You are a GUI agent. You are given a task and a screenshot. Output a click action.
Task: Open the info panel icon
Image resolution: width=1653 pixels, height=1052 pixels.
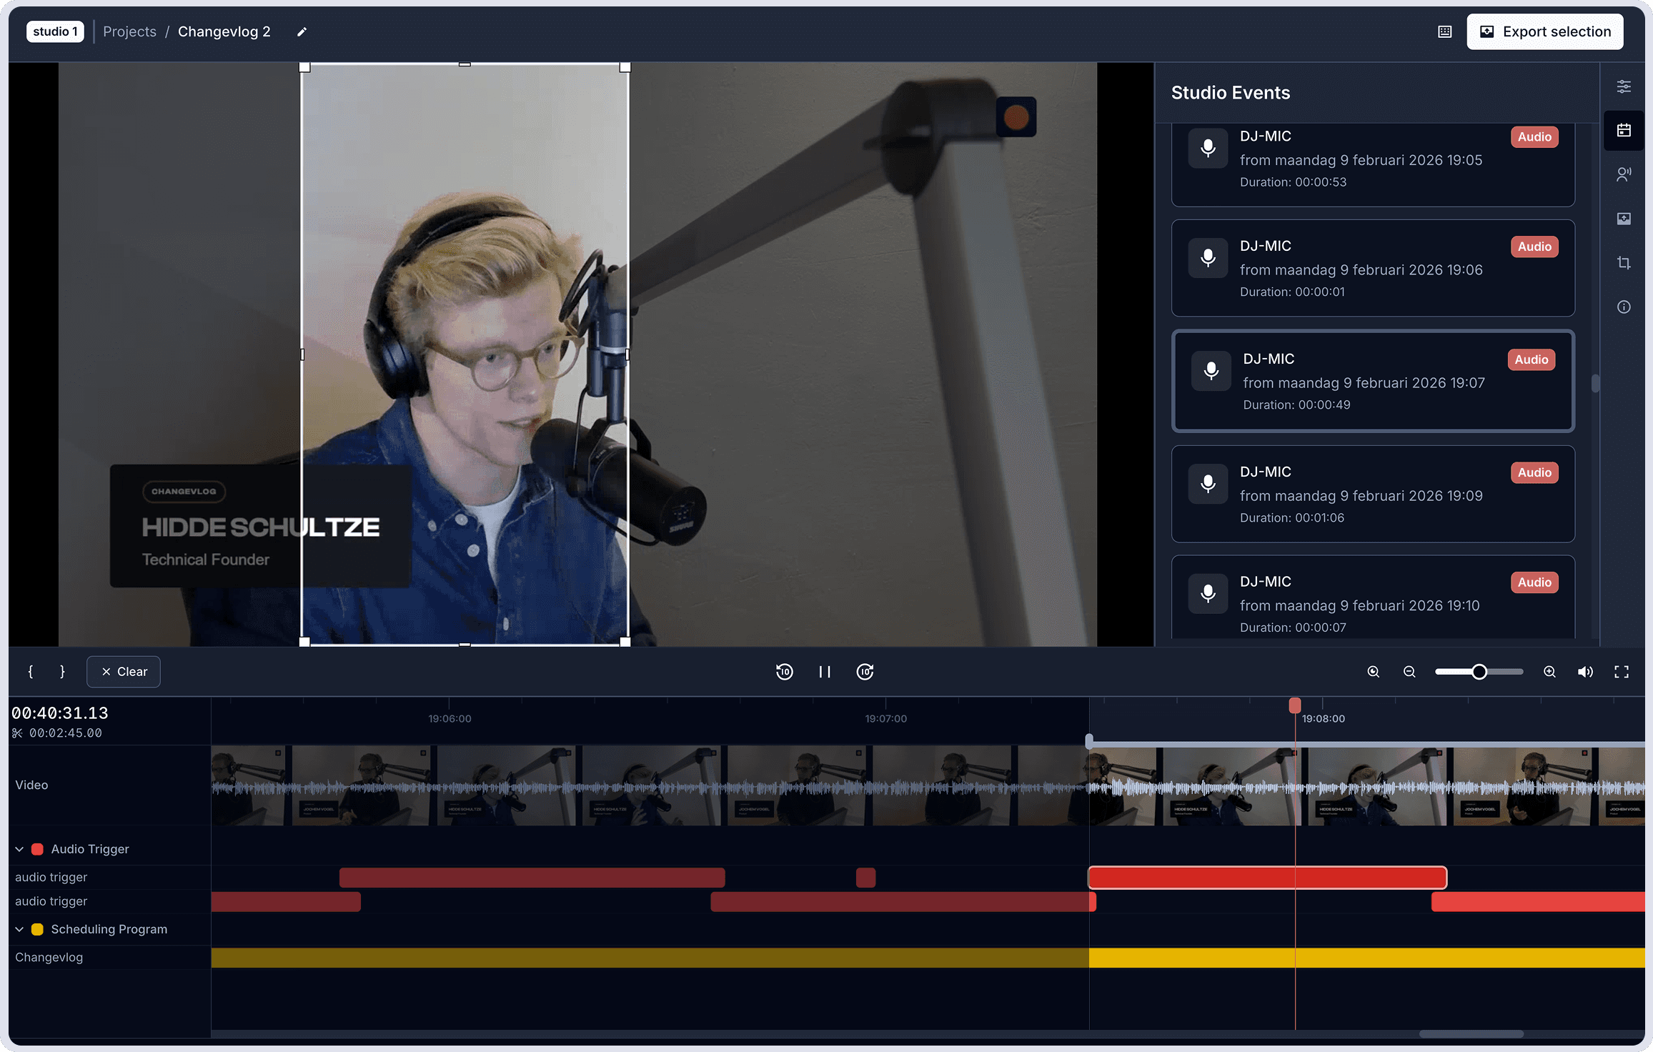pyautogui.click(x=1624, y=307)
